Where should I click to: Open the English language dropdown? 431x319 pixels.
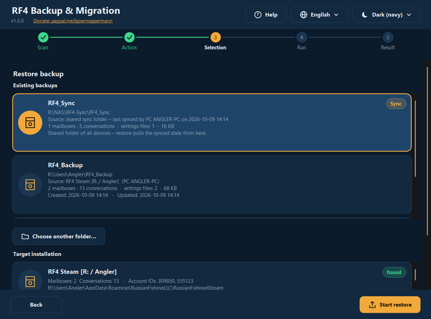319,15
